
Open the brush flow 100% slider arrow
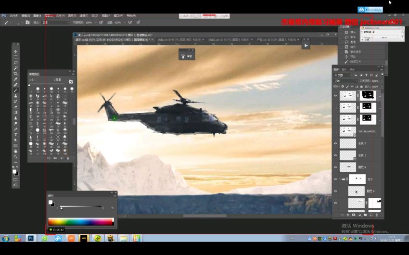pos(124,23)
